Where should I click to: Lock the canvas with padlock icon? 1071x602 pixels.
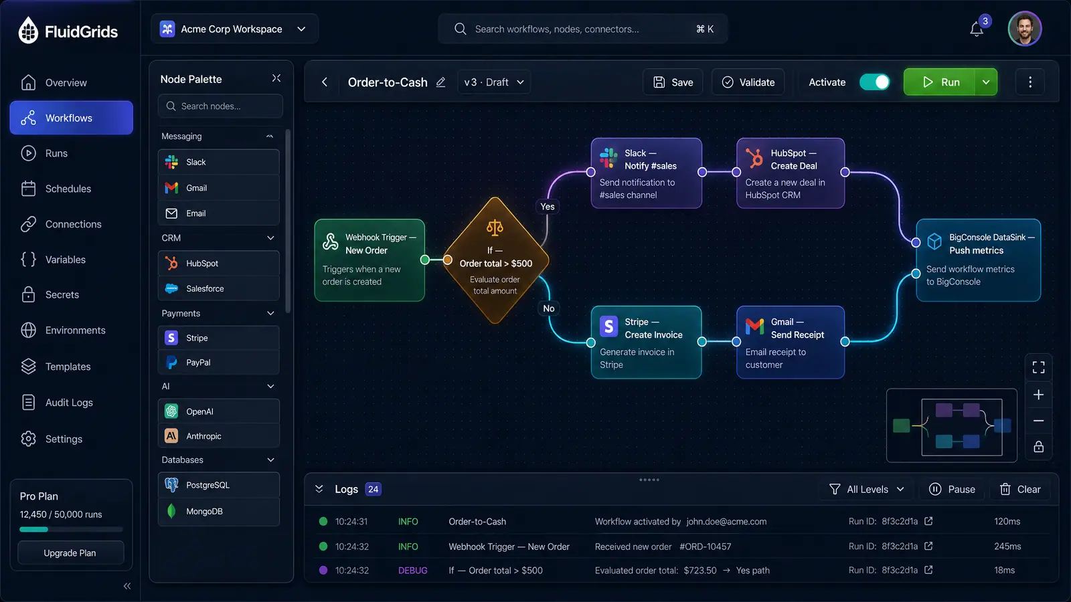[x=1038, y=447]
